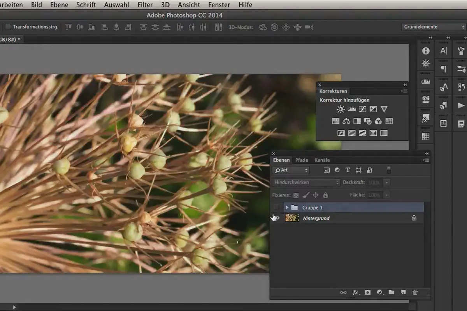Toggle lock position (move icon)
The width and height of the screenshot is (467, 311).
tap(316, 195)
